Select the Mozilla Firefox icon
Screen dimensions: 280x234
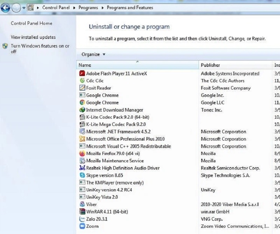point(82,154)
